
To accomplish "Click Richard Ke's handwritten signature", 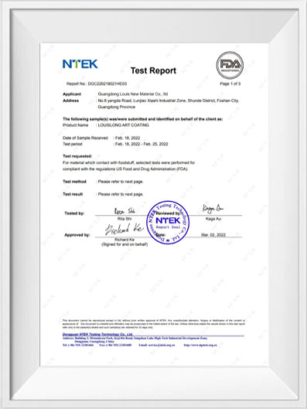I will [x=125, y=230].
